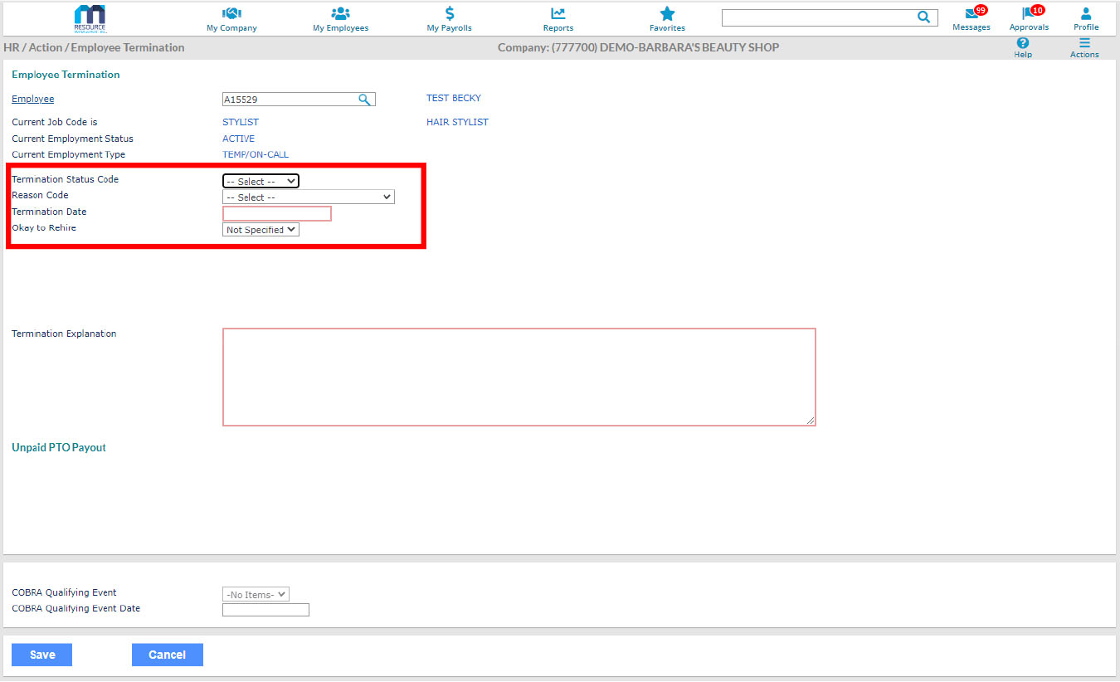Open My Payrolls dollar icon
Viewport: 1120px width, 682px height.
(449, 13)
